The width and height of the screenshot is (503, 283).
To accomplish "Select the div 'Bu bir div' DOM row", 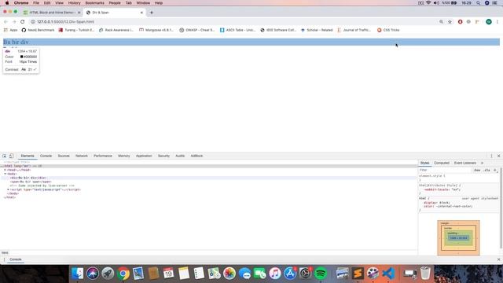I will pyautogui.click(x=208, y=178).
